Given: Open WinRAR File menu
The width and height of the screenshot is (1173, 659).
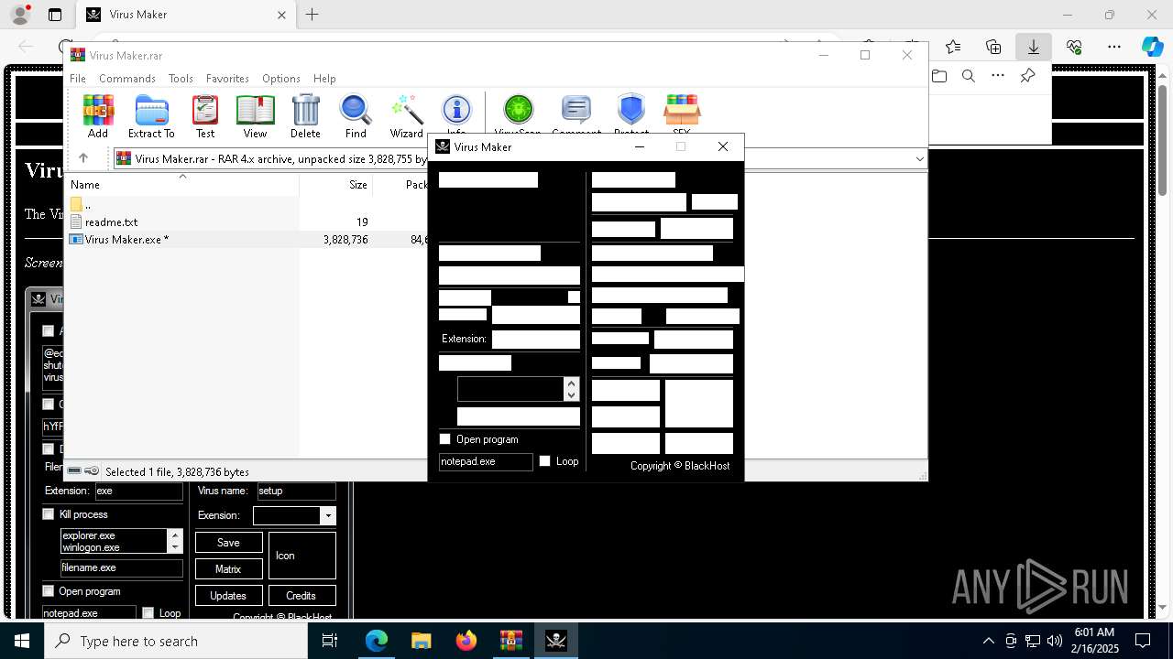Looking at the screenshot, I should click(78, 79).
